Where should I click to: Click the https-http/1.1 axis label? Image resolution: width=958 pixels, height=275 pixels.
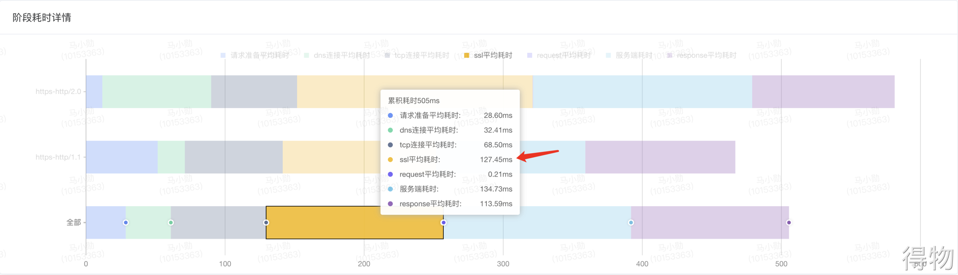(58, 157)
